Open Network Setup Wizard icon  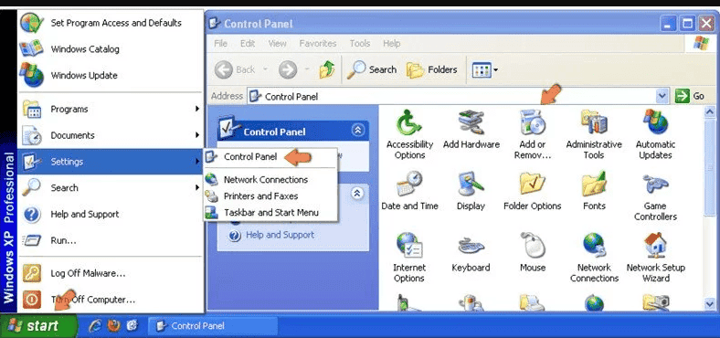(655, 258)
